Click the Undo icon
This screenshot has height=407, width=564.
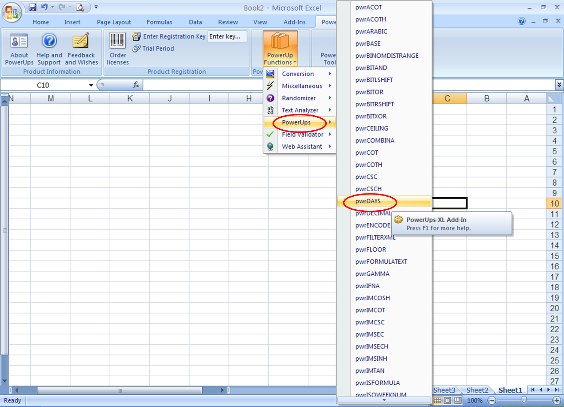pyautogui.click(x=44, y=7)
